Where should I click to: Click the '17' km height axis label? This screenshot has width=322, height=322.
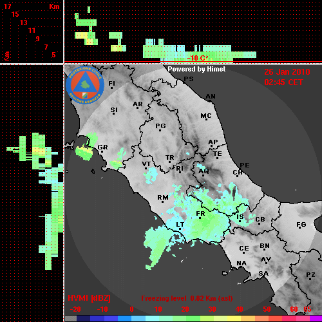[x=7, y=6]
